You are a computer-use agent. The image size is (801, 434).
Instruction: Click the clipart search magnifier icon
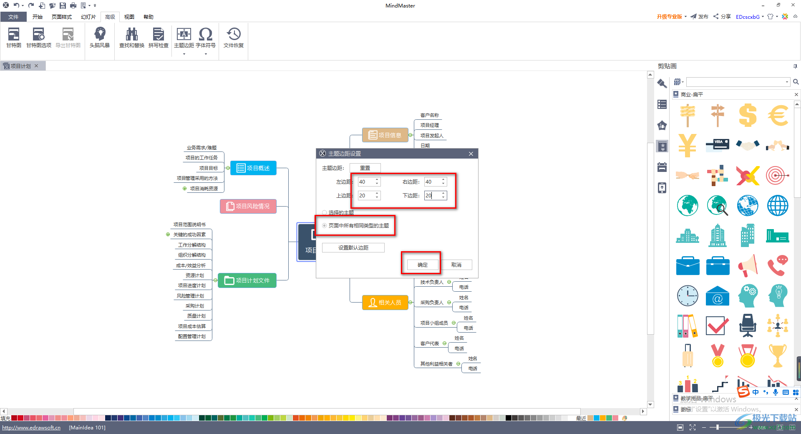pos(796,82)
